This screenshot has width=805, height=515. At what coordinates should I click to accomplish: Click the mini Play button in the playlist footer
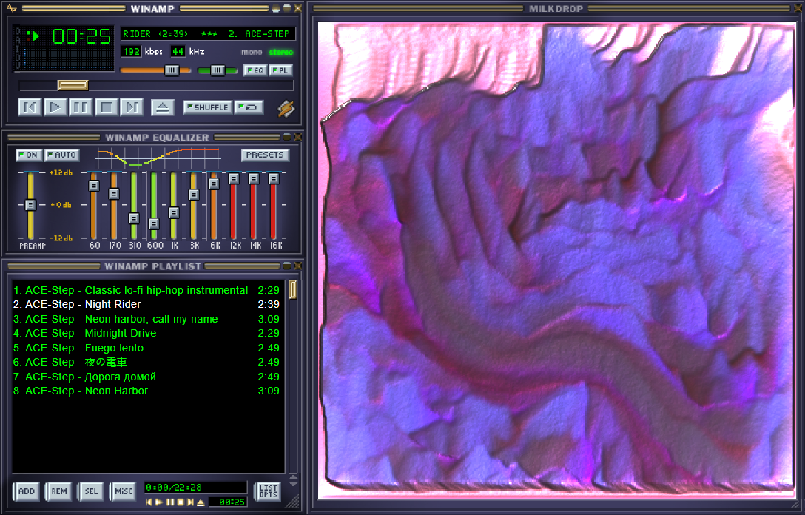159,502
